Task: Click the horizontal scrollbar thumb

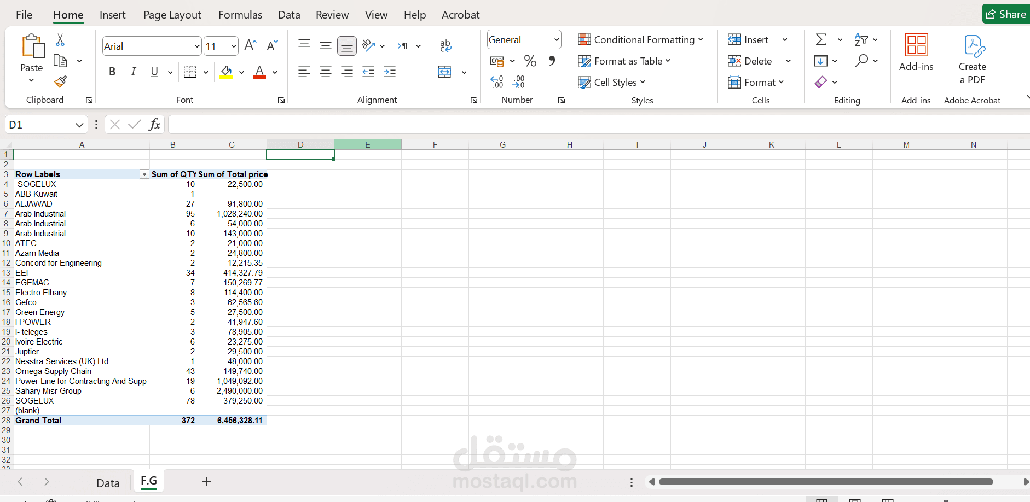Action: (826, 482)
